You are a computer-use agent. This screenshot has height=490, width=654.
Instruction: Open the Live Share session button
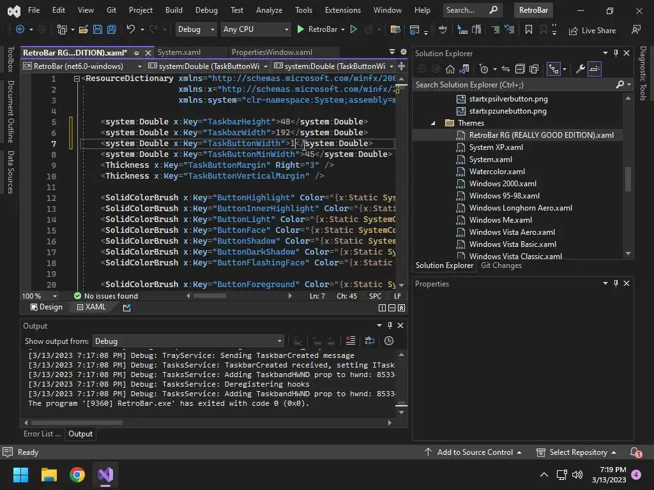click(x=592, y=30)
